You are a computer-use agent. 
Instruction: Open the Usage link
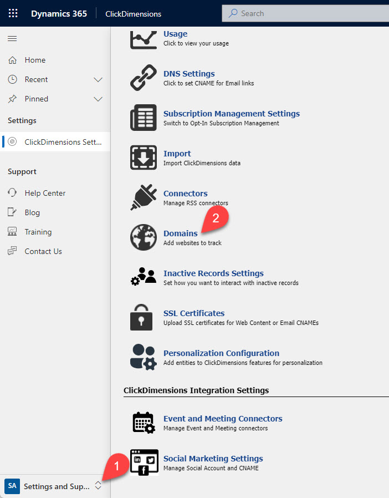tap(175, 34)
